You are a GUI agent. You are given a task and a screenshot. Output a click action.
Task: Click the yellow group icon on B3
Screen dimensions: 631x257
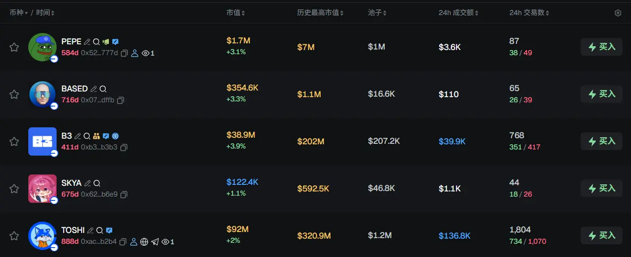[96, 136]
